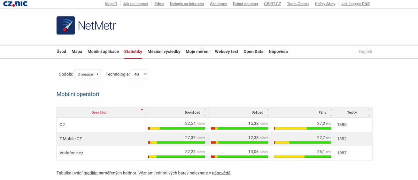The image size is (418, 180).
Task: Click O2 download value 22,54 Mb/s
Action: 195,123
